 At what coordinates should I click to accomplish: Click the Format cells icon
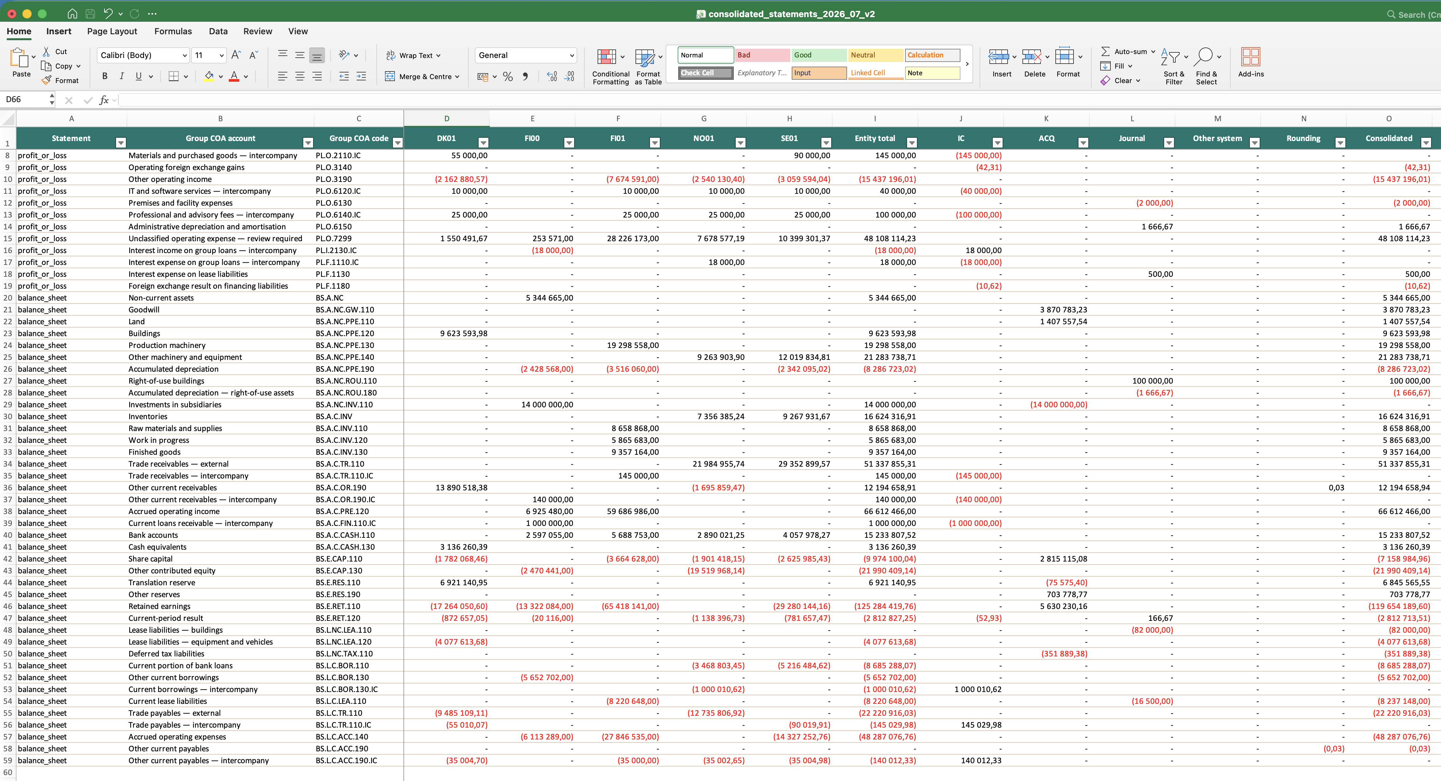click(1065, 56)
